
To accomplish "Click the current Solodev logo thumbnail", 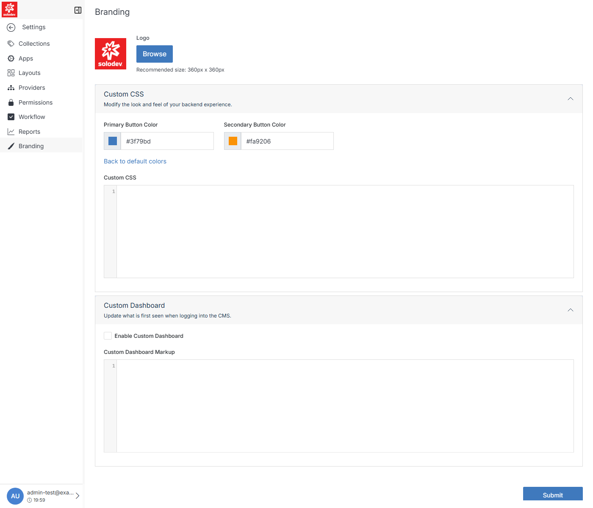I will tap(111, 54).
